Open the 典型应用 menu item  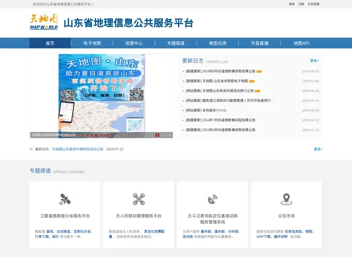pos(218,43)
